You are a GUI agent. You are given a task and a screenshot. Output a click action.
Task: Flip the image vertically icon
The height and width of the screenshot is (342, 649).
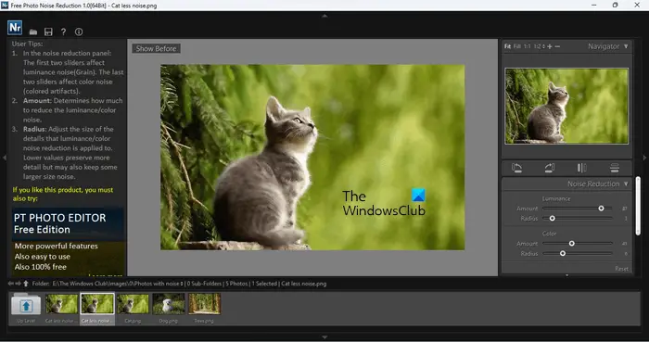click(614, 168)
